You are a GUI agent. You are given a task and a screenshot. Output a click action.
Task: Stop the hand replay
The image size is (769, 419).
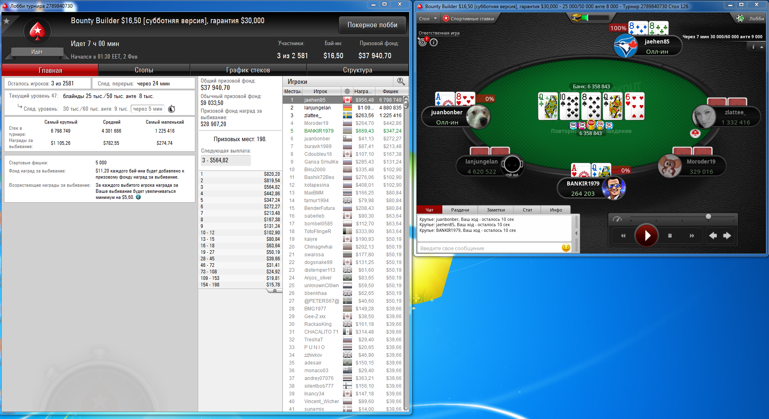coord(670,236)
